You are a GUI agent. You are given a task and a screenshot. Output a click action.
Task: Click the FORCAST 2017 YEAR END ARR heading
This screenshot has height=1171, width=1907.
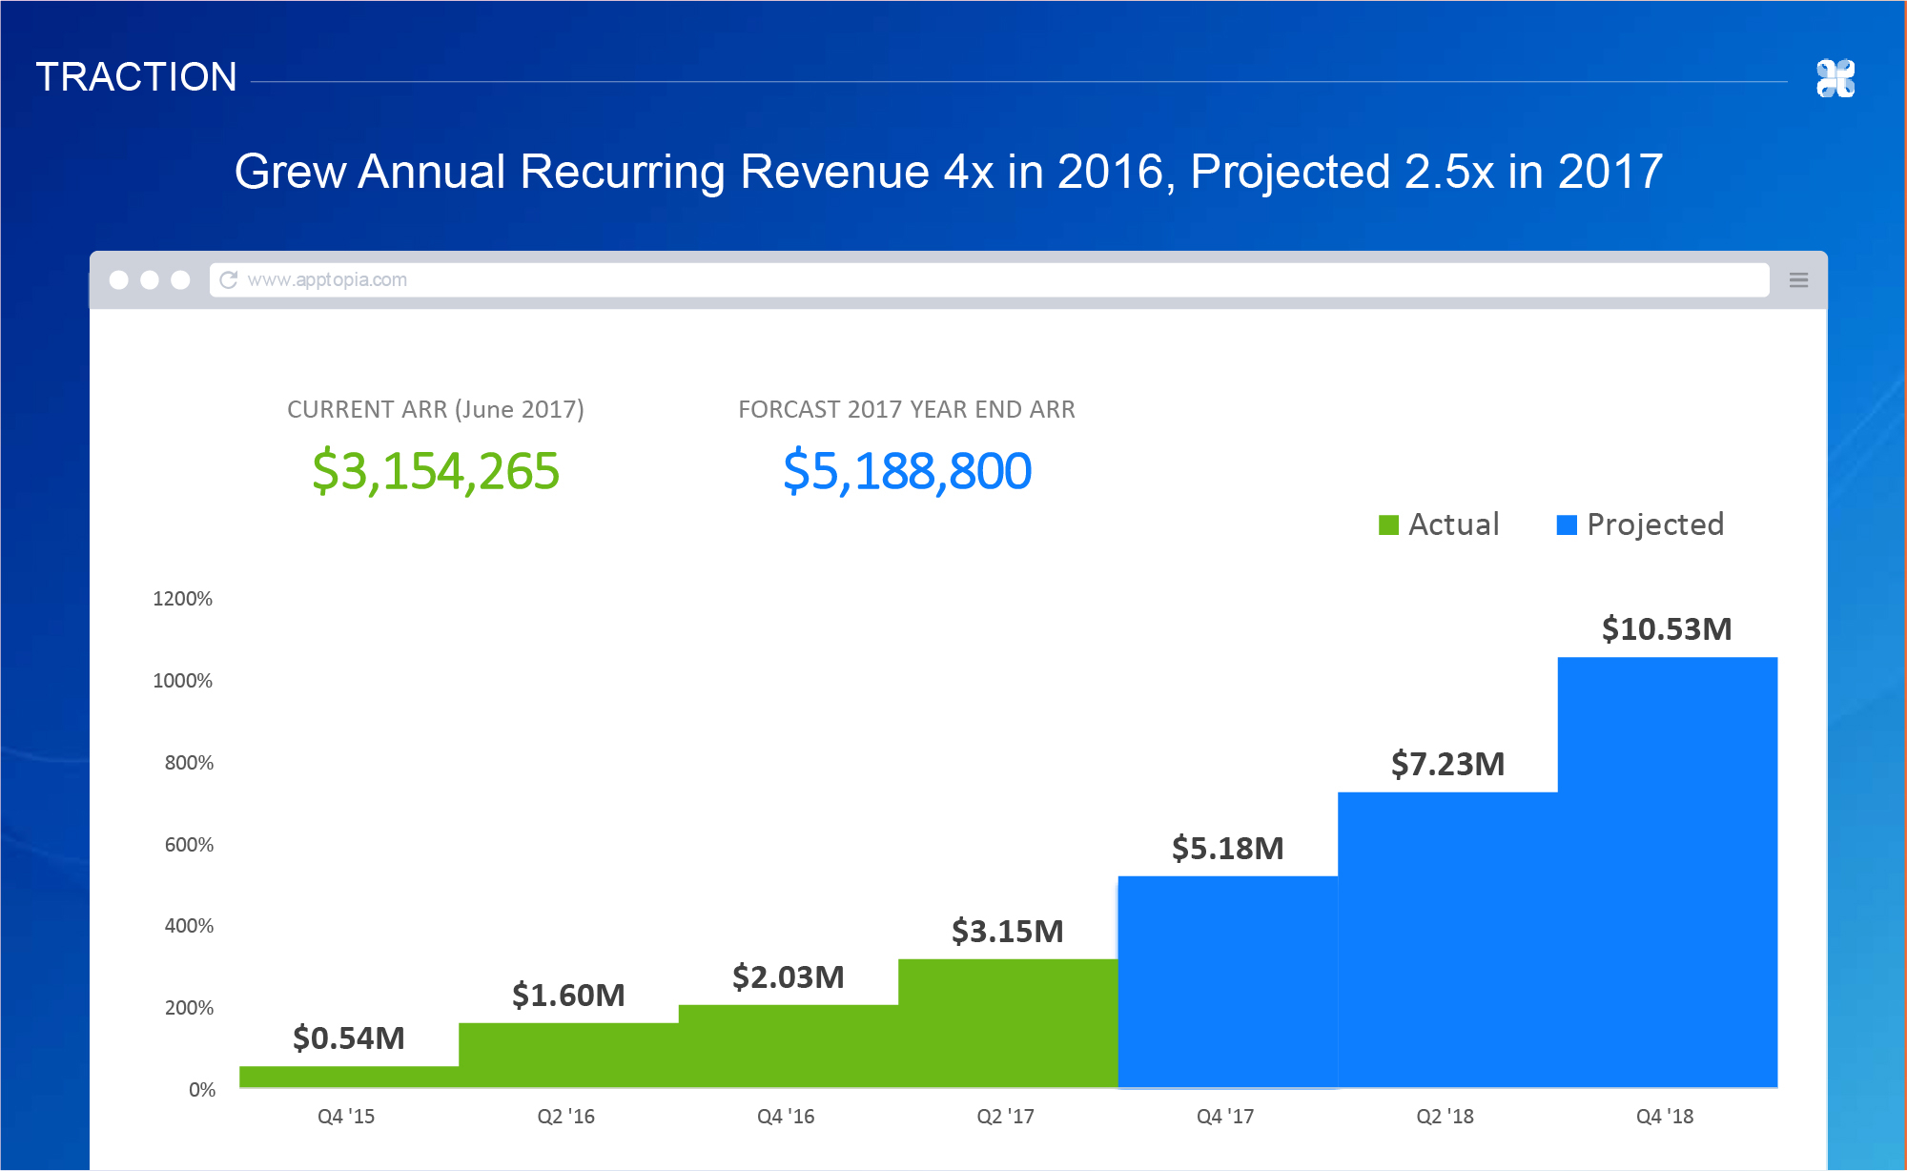tap(907, 409)
